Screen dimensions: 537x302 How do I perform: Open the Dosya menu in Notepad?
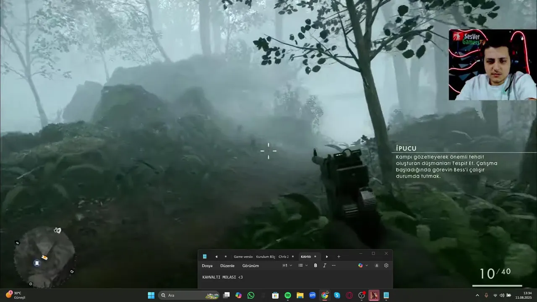point(207,266)
